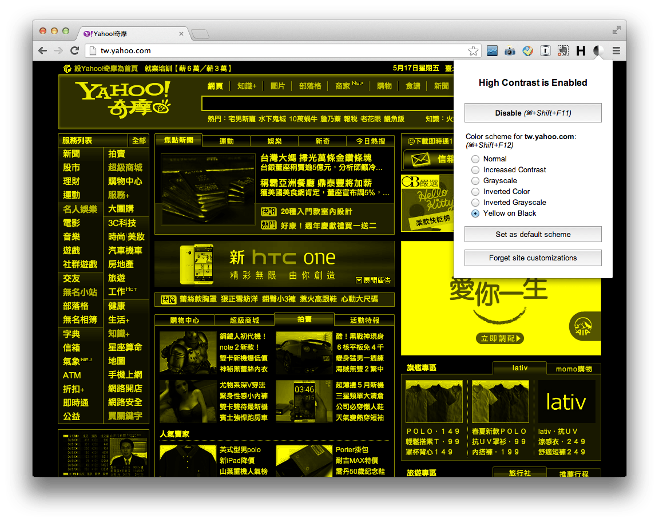Image resolution: width=659 pixels, height=522 pixels.
Task: Click the 展開廣告 ad expander
Action: click(374, 280)
